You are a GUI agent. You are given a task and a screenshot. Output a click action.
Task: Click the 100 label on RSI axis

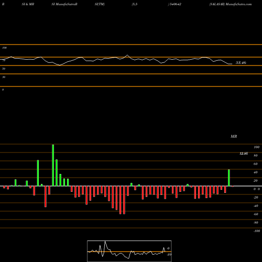4,48
